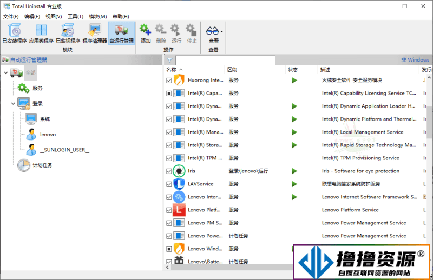This screenshot has height=280, width=433.
Task: Click the Lenovo Wind... shield icon
Action: [x=179, y=249]
